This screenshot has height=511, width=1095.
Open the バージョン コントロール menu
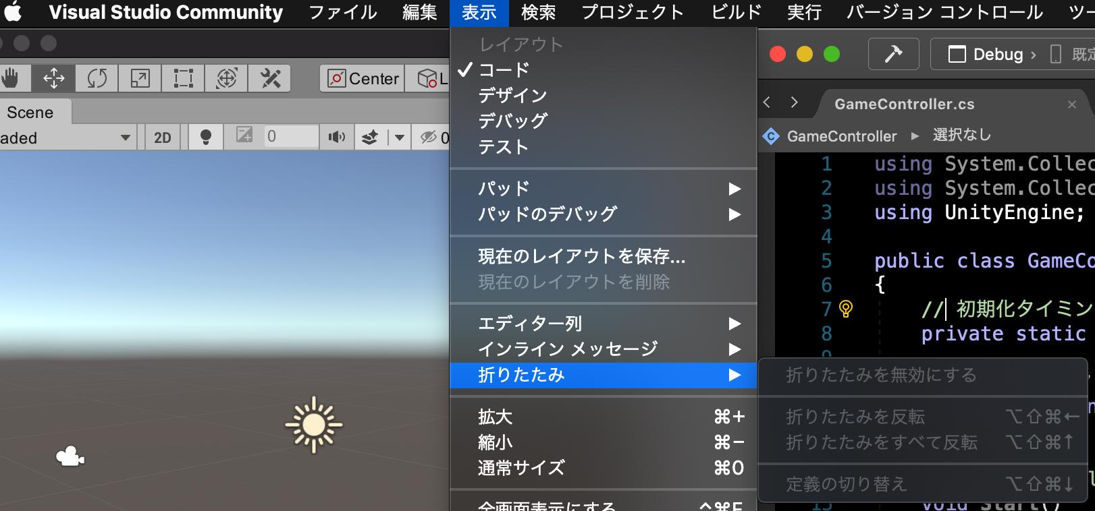pyautogui.click(x=944, y=12)
